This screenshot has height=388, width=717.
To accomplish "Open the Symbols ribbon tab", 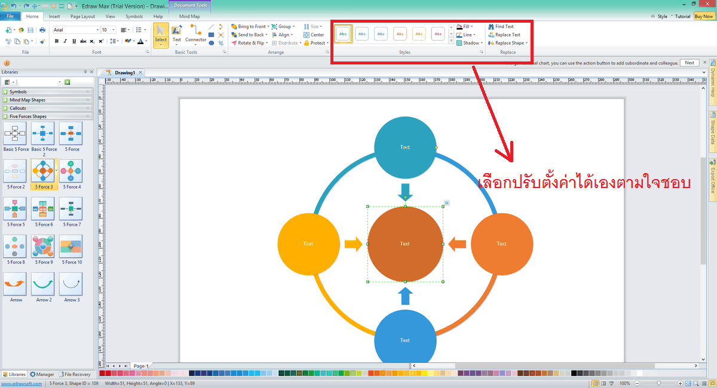I will click(x=134, y=17).
